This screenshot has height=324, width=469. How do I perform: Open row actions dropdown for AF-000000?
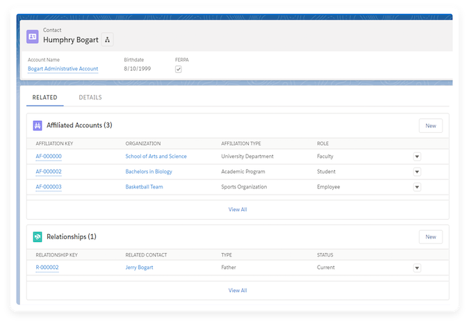tap(417, 156)
